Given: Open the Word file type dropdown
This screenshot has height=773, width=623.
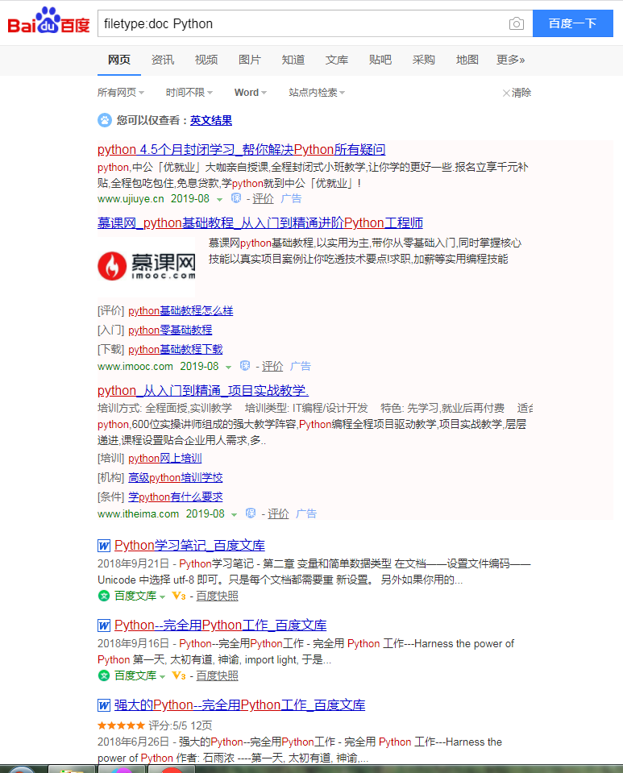Looking at the screenshot, I should pos(251,93).
